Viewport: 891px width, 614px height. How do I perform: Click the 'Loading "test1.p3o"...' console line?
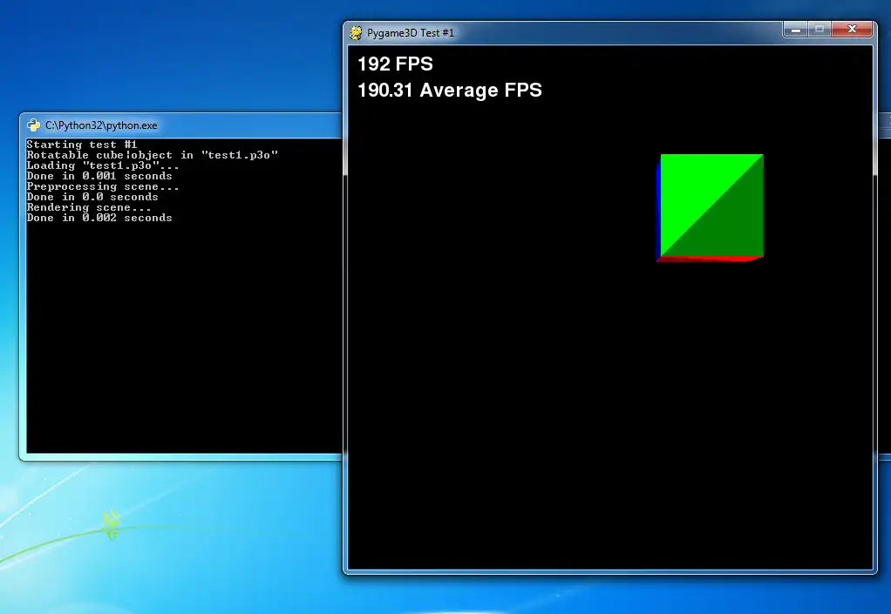103,165
